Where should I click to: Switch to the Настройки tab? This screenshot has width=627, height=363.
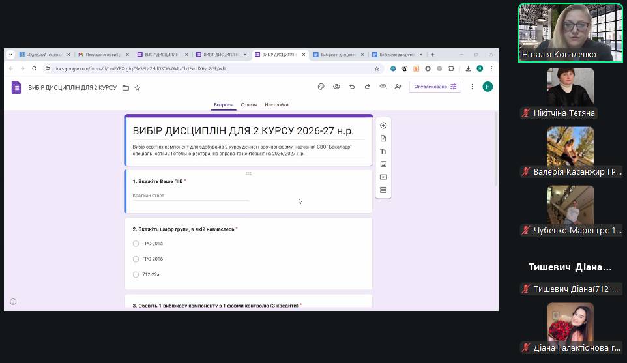pos(276,104)
